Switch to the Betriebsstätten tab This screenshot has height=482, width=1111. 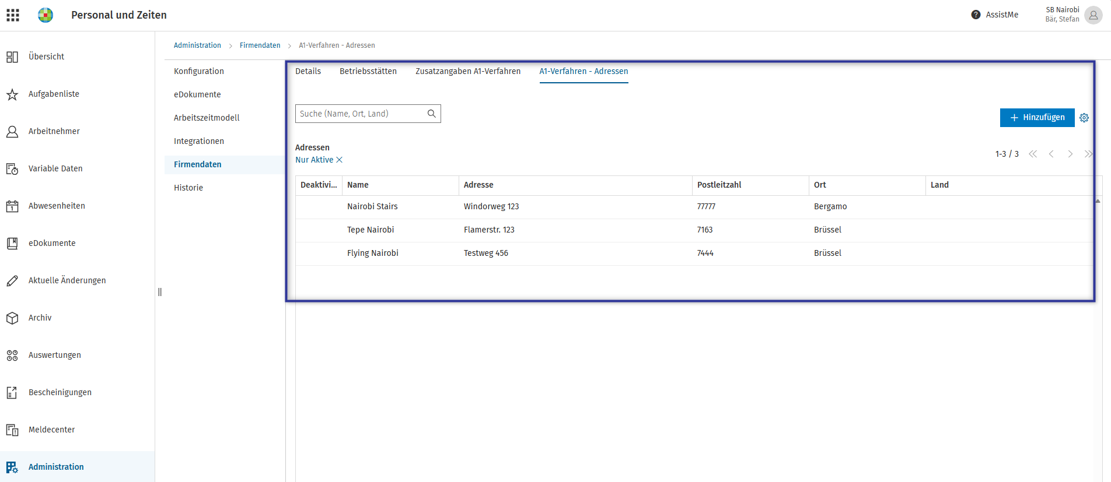pos(368,71)
